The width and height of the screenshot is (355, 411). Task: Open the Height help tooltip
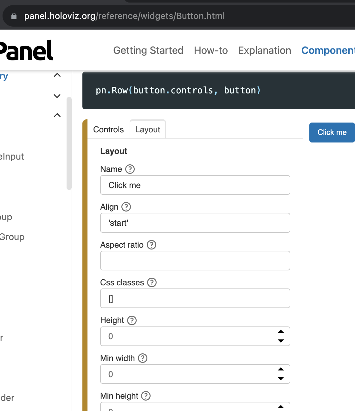coord(132,320)
